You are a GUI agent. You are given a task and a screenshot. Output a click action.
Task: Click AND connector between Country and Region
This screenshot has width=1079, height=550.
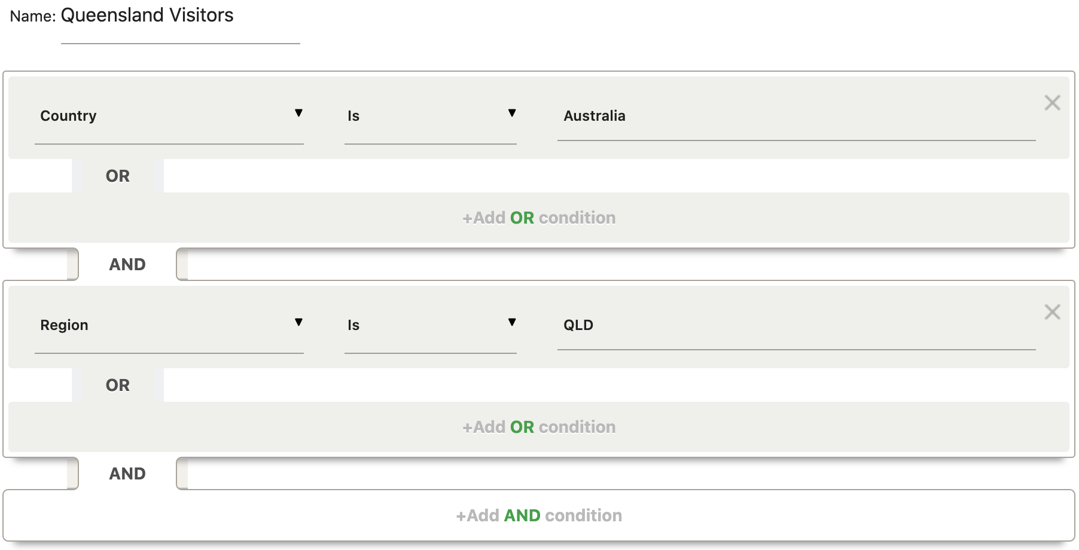pos(127,264)
